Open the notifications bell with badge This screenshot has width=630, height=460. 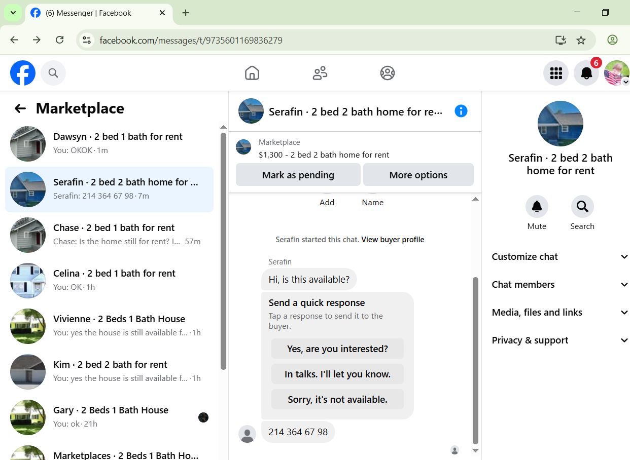[x=586, y=73]
